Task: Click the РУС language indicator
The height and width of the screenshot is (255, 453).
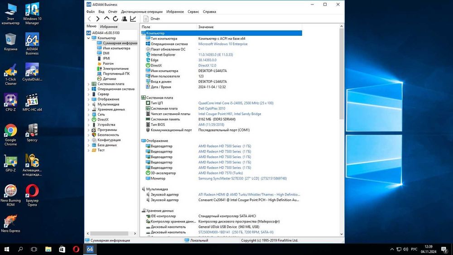Action: pos(414,249)
